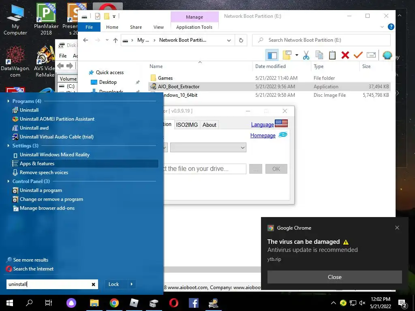Click the Search Network Boot Partition field

coord(321,40)
